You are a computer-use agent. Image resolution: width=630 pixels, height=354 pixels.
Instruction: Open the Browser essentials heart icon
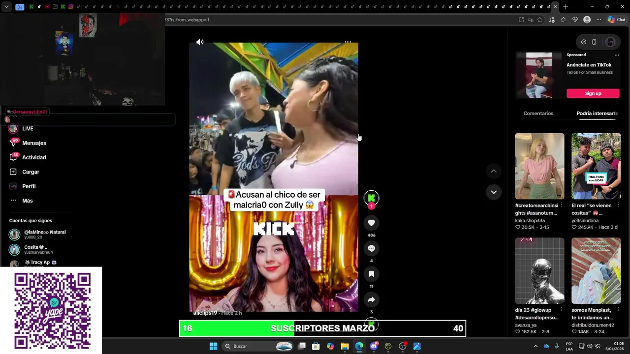click(x=575, y=20)
